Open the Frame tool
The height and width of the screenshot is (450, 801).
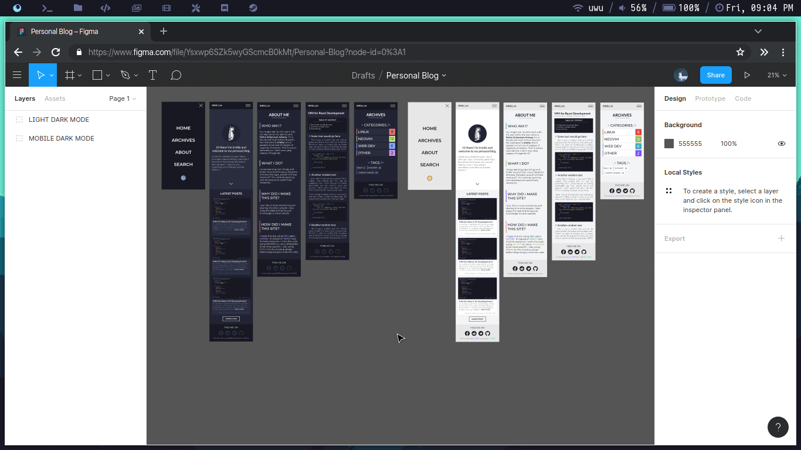click(x=69, y=75)
